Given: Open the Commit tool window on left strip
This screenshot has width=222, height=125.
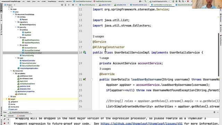Looking at the screenshot, I should tap(1, 17).
